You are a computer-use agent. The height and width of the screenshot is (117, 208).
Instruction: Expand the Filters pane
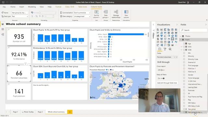click(x=153, y=25)
